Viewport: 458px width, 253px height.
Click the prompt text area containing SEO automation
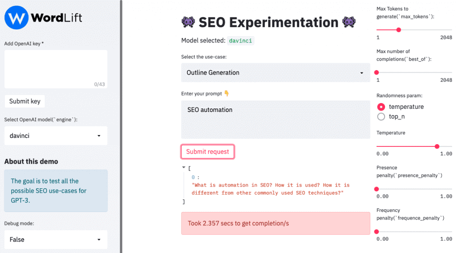pos(276,120)
